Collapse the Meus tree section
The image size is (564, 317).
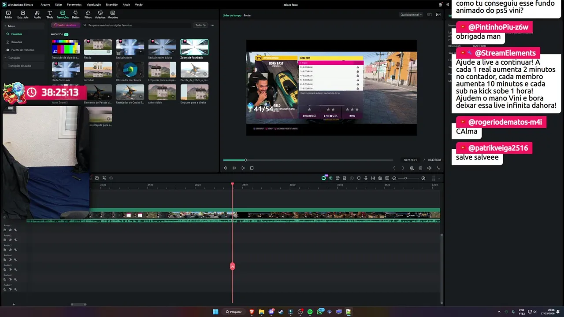click(6, 26)
